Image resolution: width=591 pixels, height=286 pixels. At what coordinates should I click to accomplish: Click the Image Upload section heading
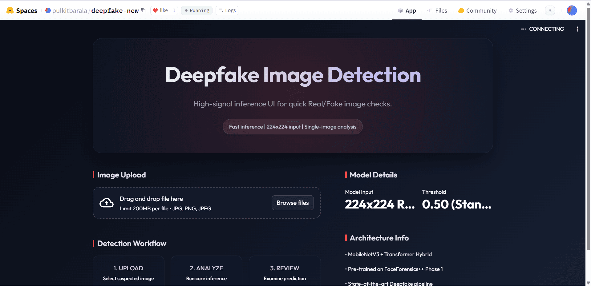121,175
